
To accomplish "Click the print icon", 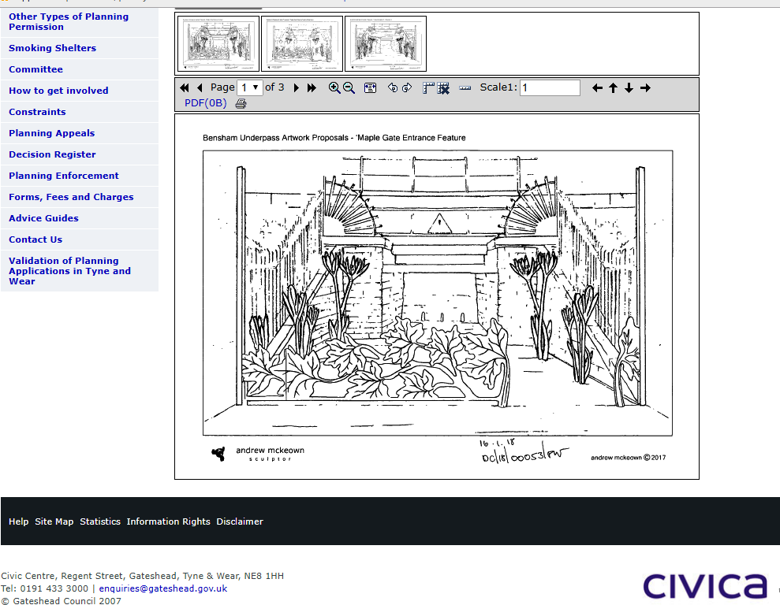I will (x=241, y=103).
